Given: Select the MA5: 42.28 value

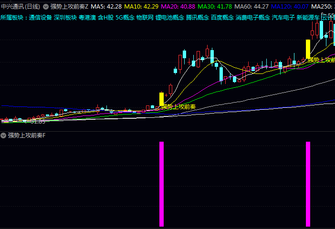Looking at the screenshot, I should tap(106, 7).
